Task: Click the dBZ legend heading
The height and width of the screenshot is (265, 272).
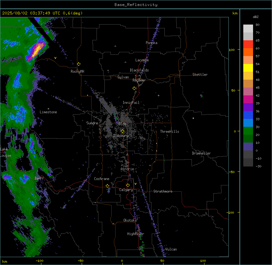Action: click(256, 17)
